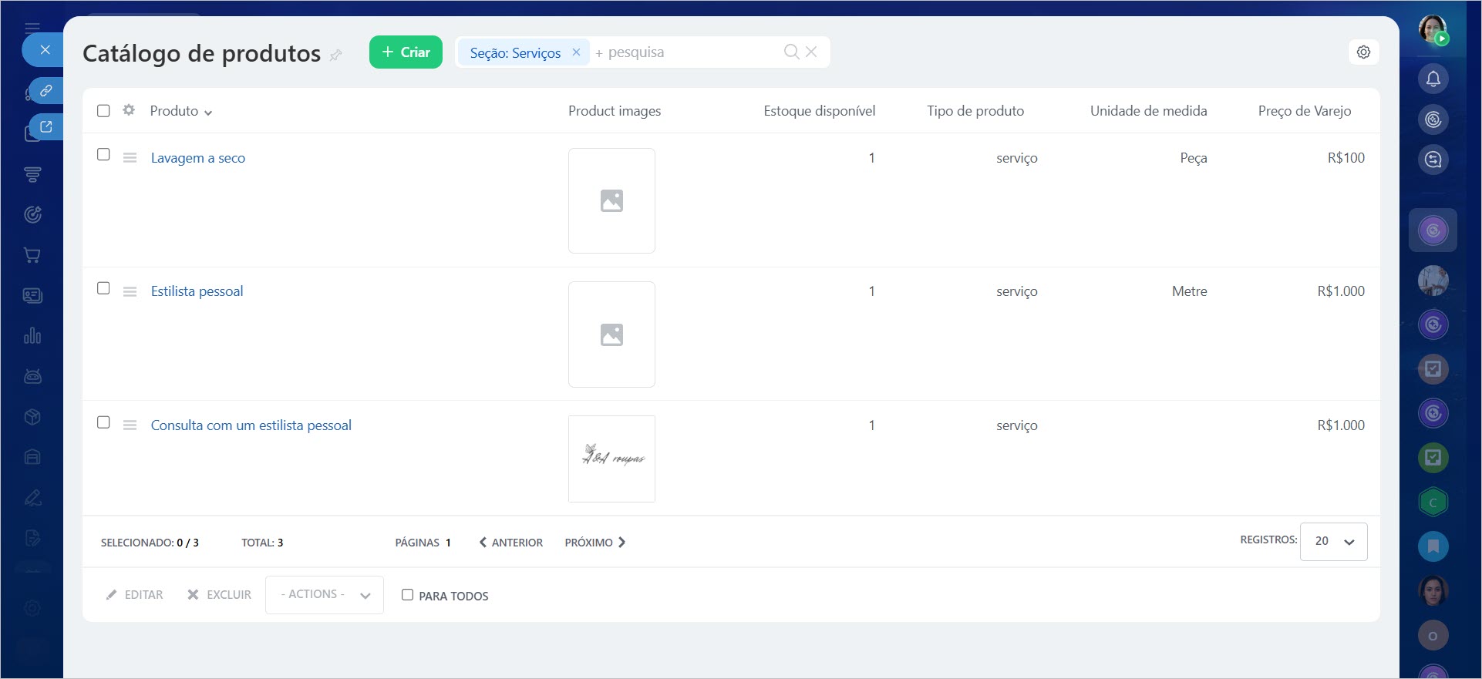Tick the checkbox for Lavagem a seco

103,154
